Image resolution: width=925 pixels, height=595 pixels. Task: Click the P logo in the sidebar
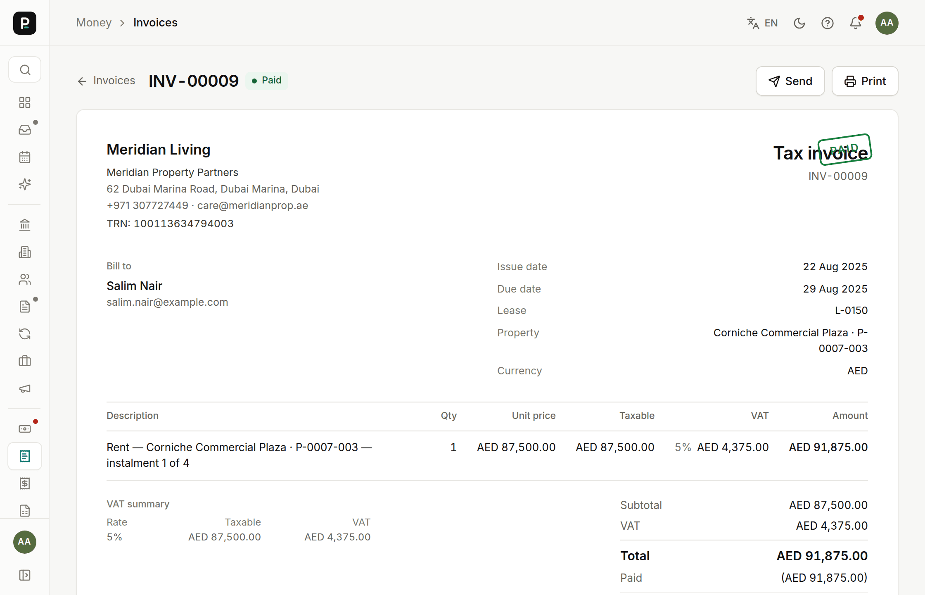tap(25, 23)
